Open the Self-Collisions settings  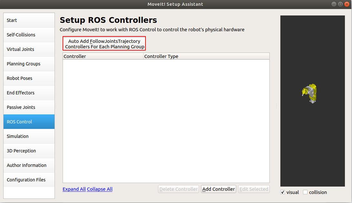(x=29, y=34)
